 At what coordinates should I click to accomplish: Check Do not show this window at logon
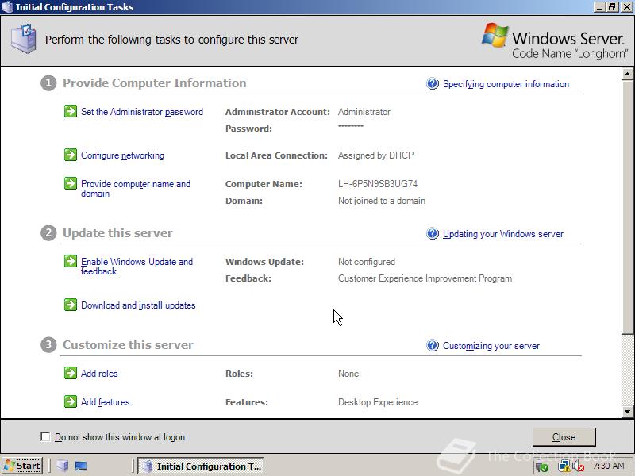pos(45,437)
